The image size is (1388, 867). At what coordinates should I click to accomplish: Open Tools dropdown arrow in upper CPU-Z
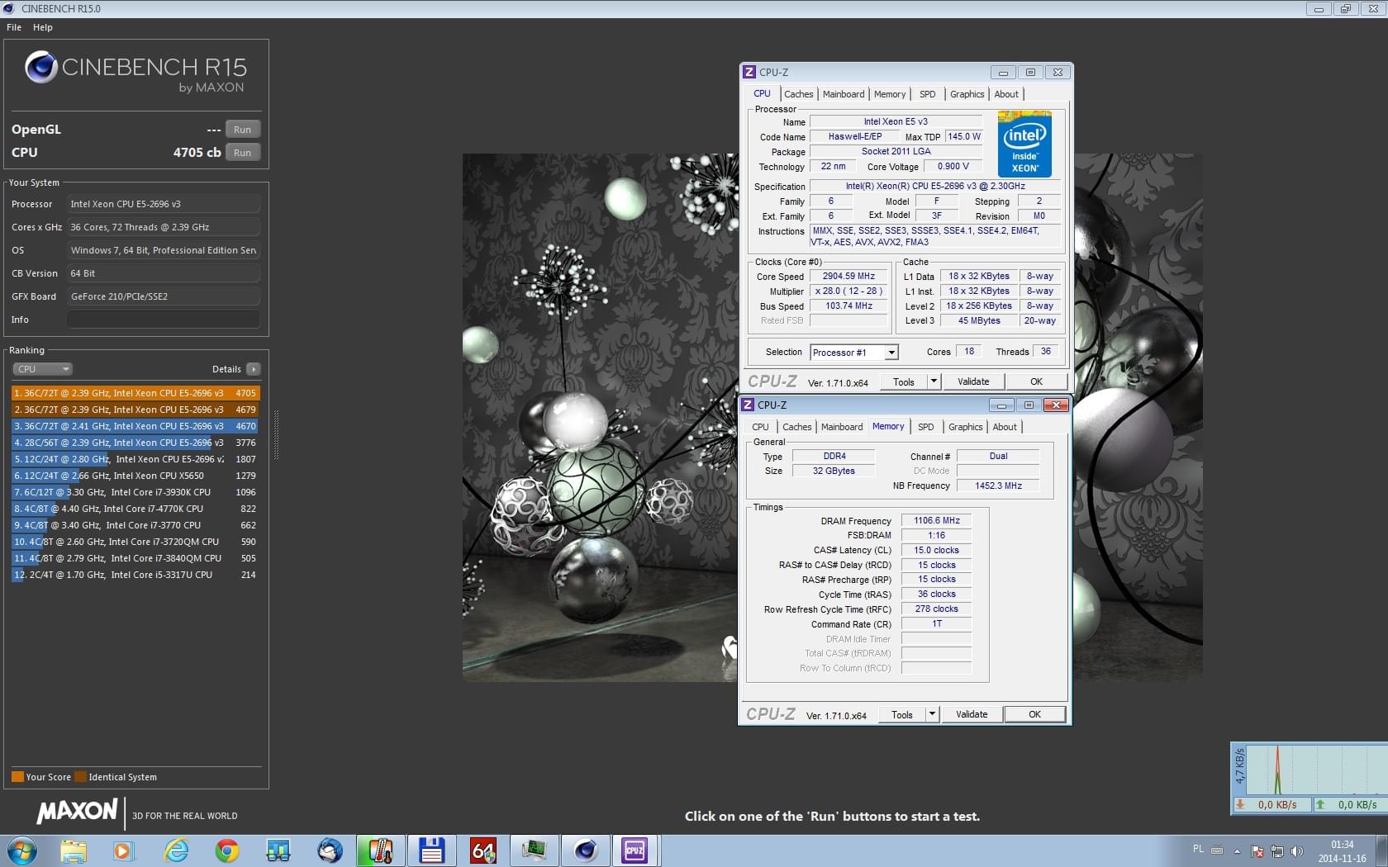click(934, 381)
